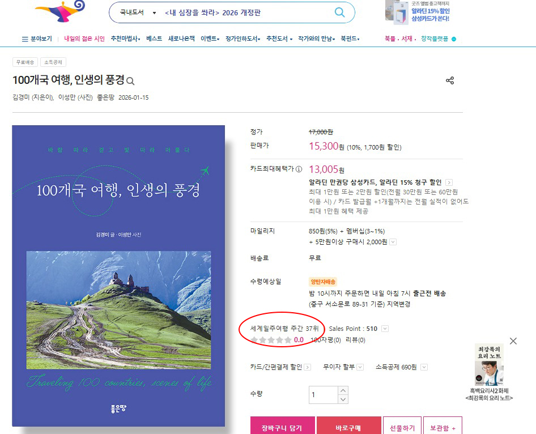Decrease quantity with the down arrow
The width and height of the screenshot is (536, 434).
pyautogui.click(x=343, y=399)
